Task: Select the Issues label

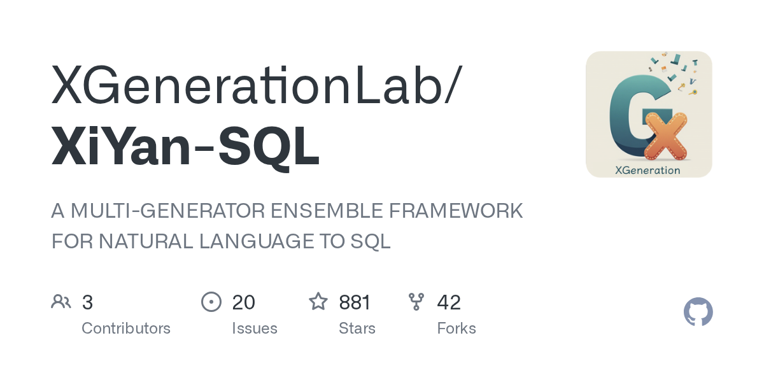Action: pyautogui.click(x=255, y=329)
